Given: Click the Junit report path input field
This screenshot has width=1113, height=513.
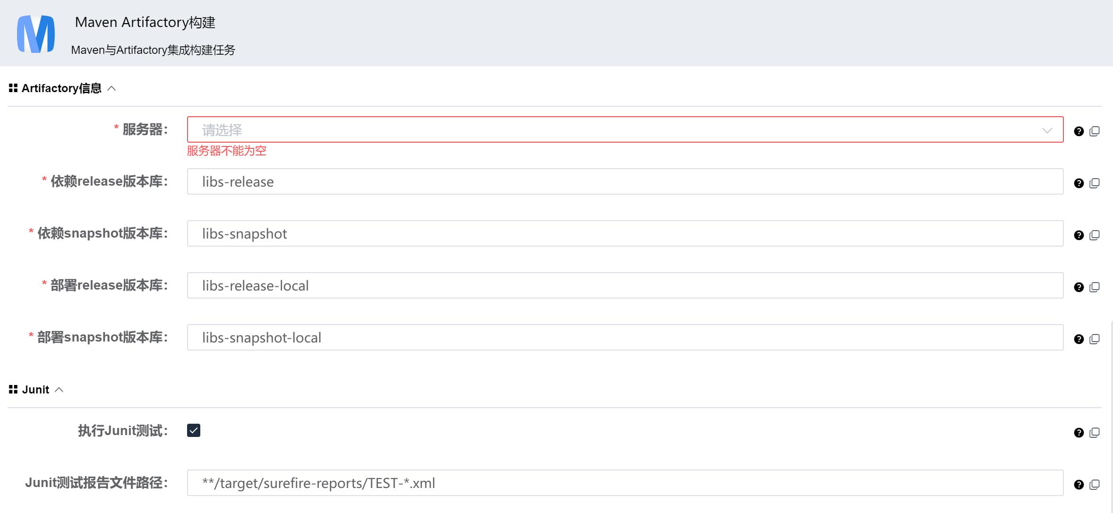Looking at the screenshot, I should click(x=625, y=483).
